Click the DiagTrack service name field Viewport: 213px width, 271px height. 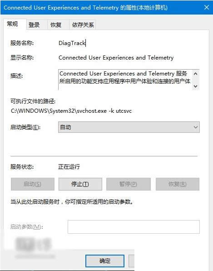pyautogui.click(x=72, y=43)
